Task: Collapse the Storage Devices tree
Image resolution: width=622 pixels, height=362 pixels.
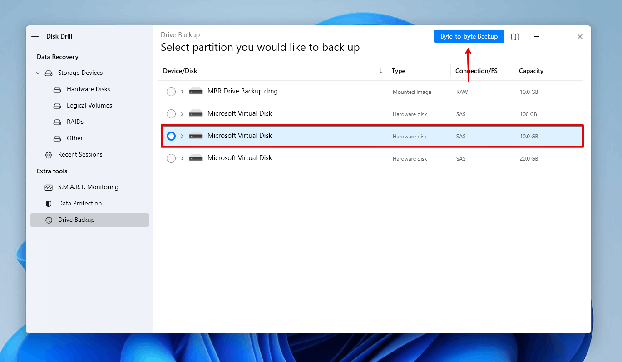Action: click(37, 73)
